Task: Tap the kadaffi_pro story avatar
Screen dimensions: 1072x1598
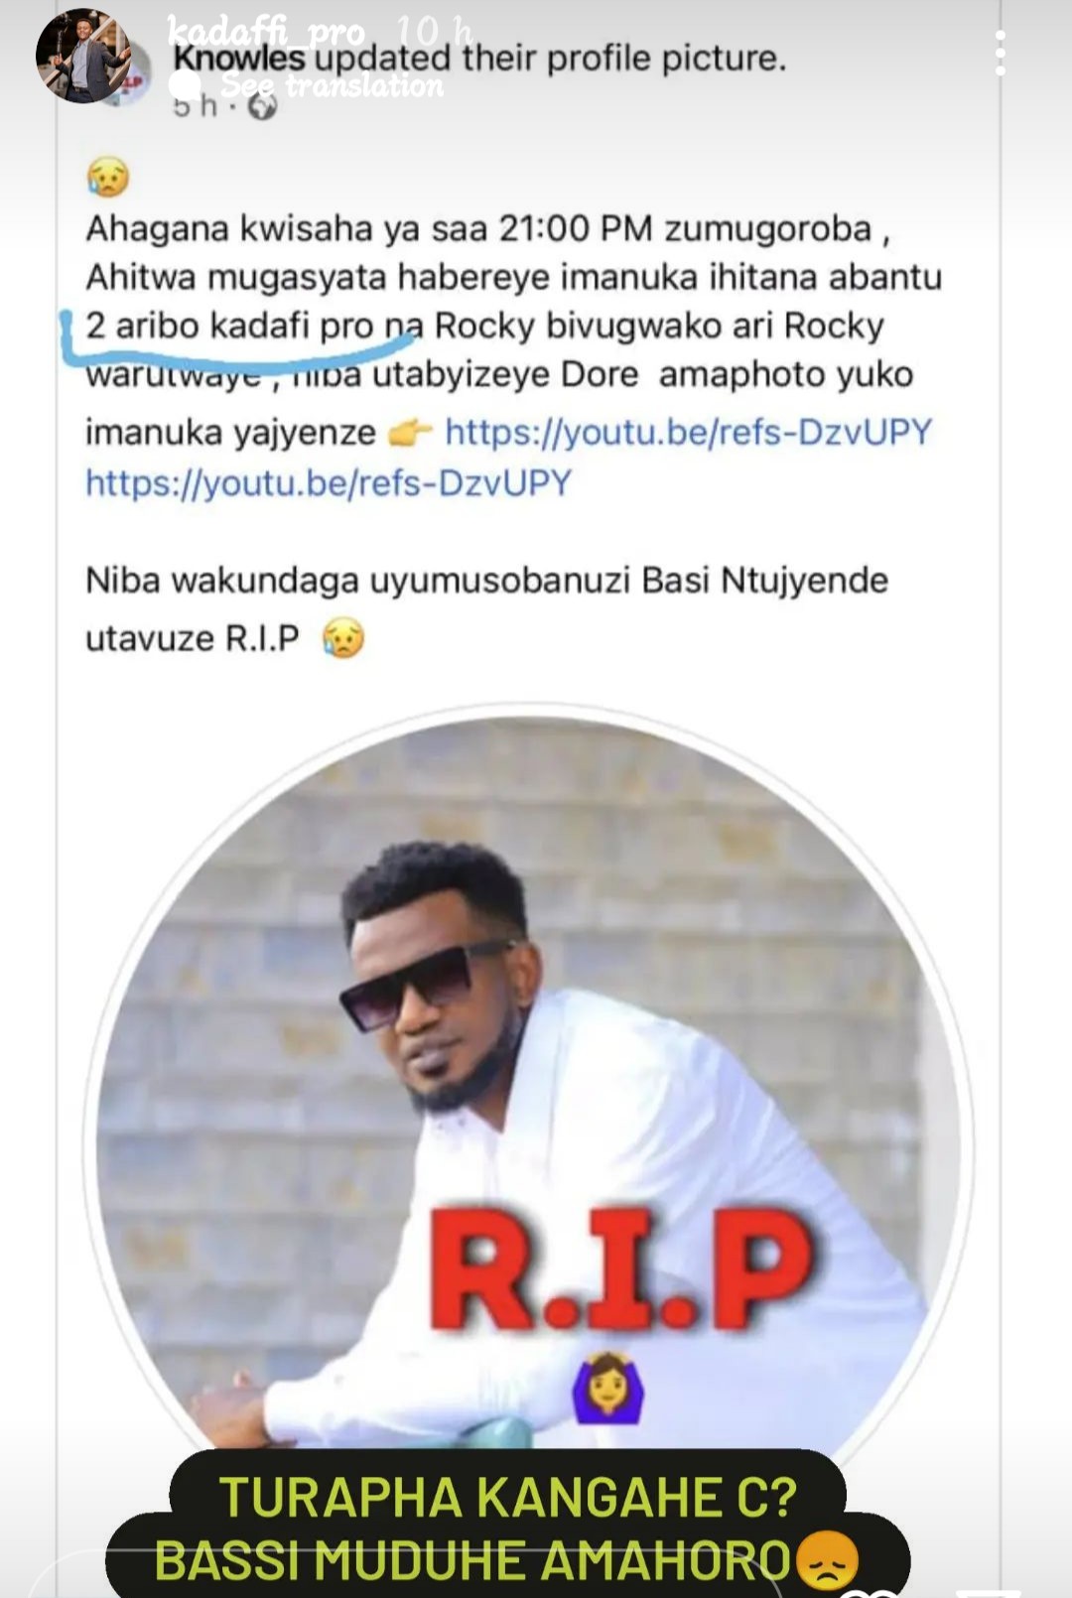Action: [x=82, y=56]
